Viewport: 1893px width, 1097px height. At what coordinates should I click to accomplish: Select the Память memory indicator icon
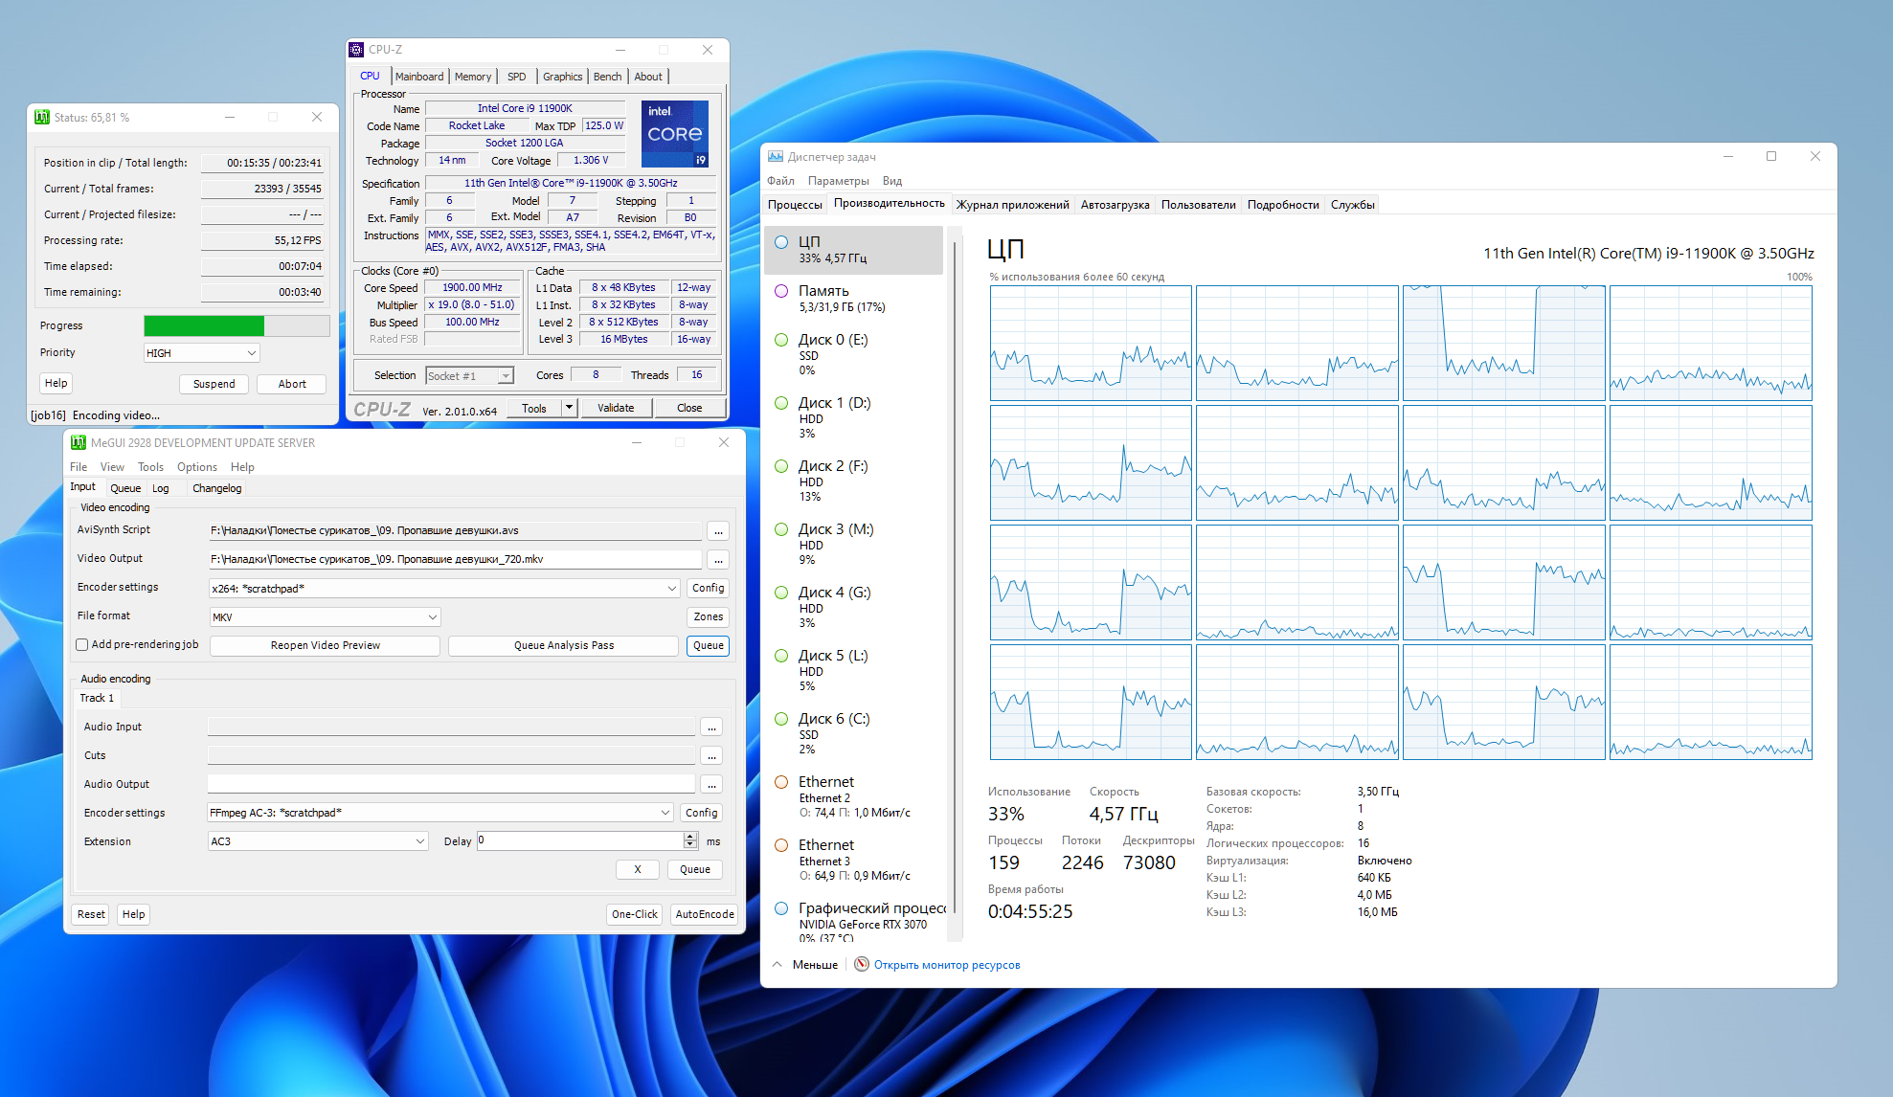(x=781, y=291)
